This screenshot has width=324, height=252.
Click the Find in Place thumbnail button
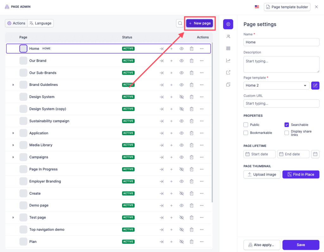301,174
